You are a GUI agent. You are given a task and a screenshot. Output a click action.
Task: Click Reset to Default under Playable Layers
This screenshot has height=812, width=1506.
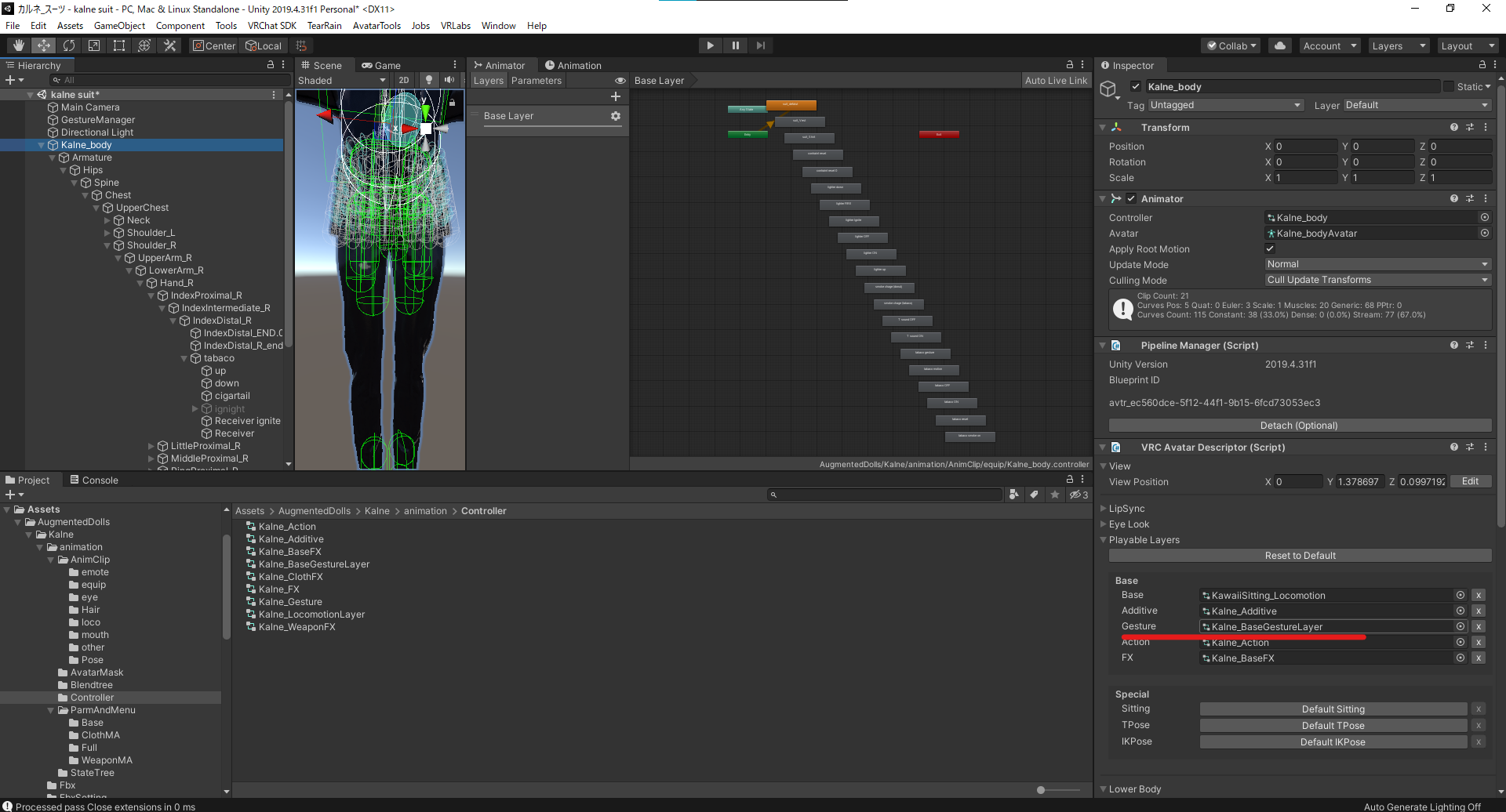coord(1299,555)
